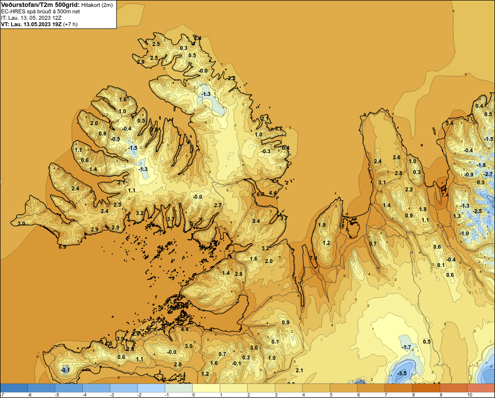This screenshot has height=398, width=495.
Task: Click the '2.6' temperature value
Action: (396, 157)
